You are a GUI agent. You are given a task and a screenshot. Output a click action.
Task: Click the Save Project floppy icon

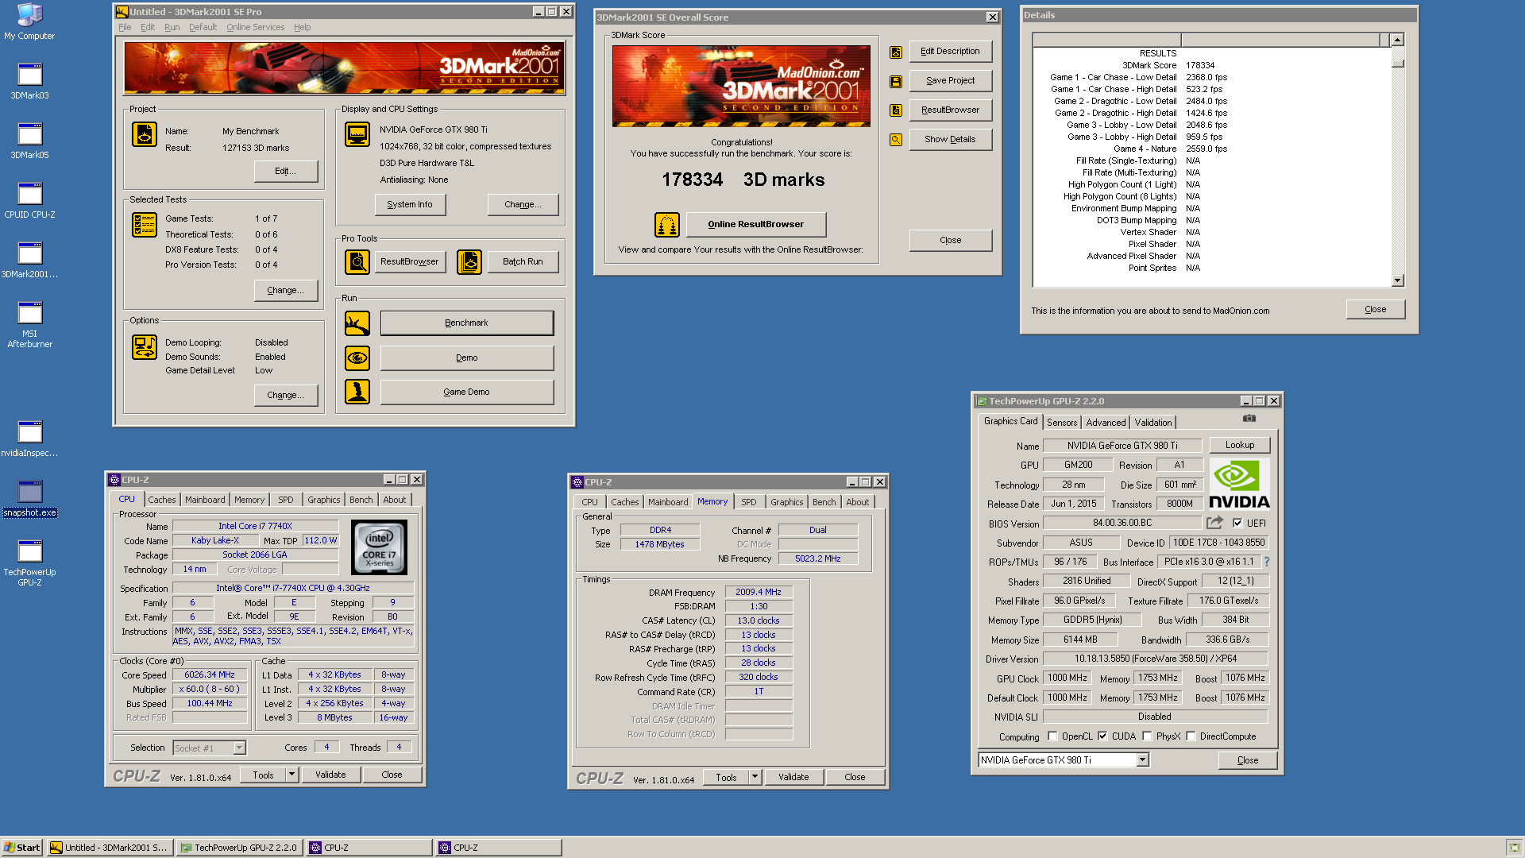896,81
